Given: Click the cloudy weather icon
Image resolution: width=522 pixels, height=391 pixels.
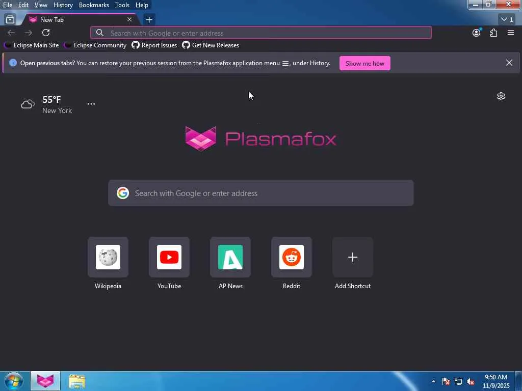Looking at the screenshot, I should click(28, 104).
